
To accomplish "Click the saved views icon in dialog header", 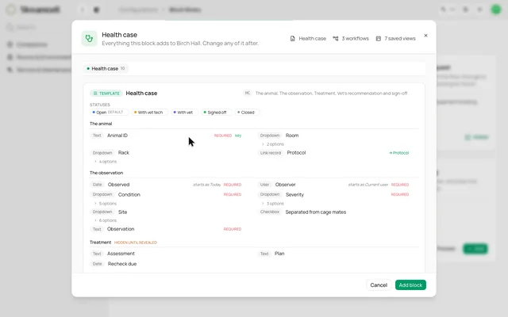I will click(x=378, y=39).
